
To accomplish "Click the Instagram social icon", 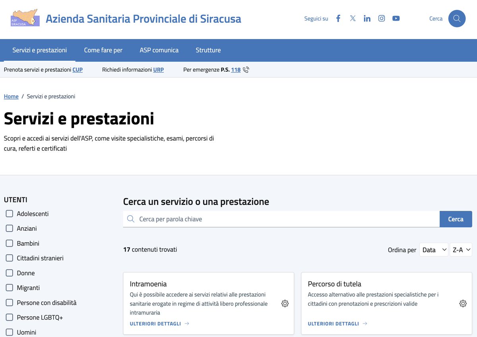I will pyautogui.click(x=382, y=18).
